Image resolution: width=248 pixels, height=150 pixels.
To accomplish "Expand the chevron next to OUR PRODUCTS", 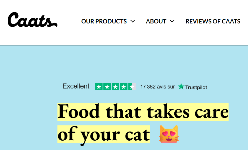I will pos(133,21).
